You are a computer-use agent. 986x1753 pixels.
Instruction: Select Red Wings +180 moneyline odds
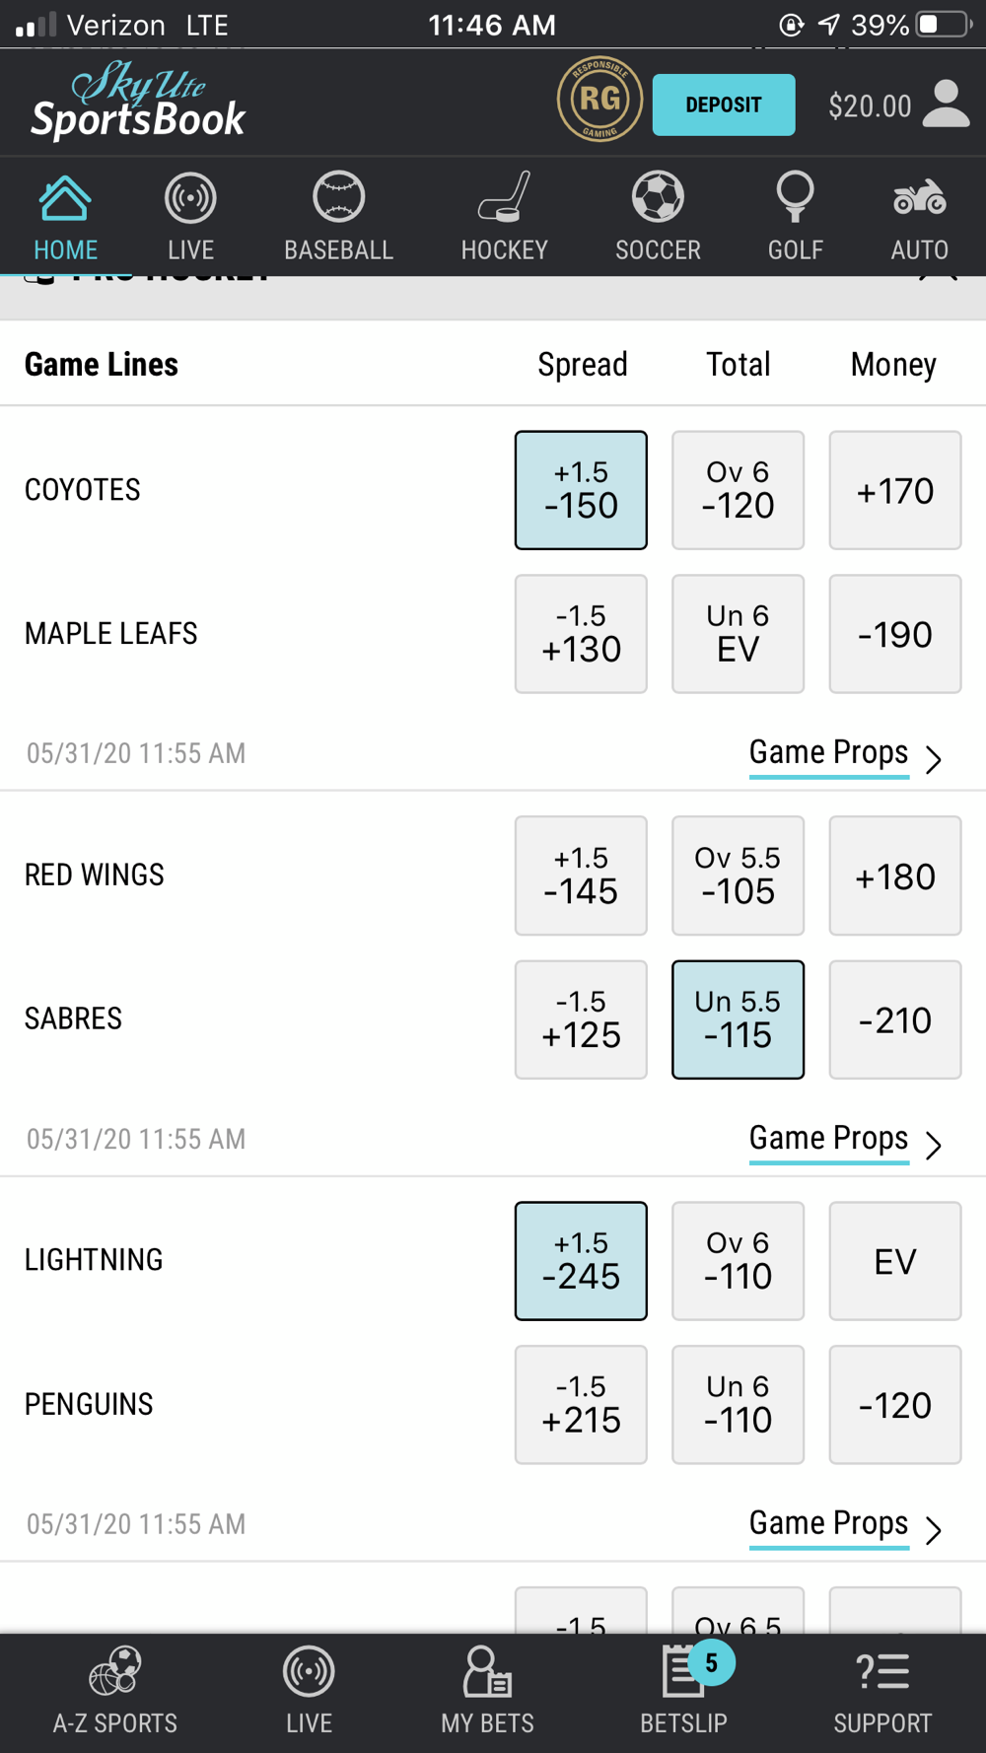pos(894,876)
